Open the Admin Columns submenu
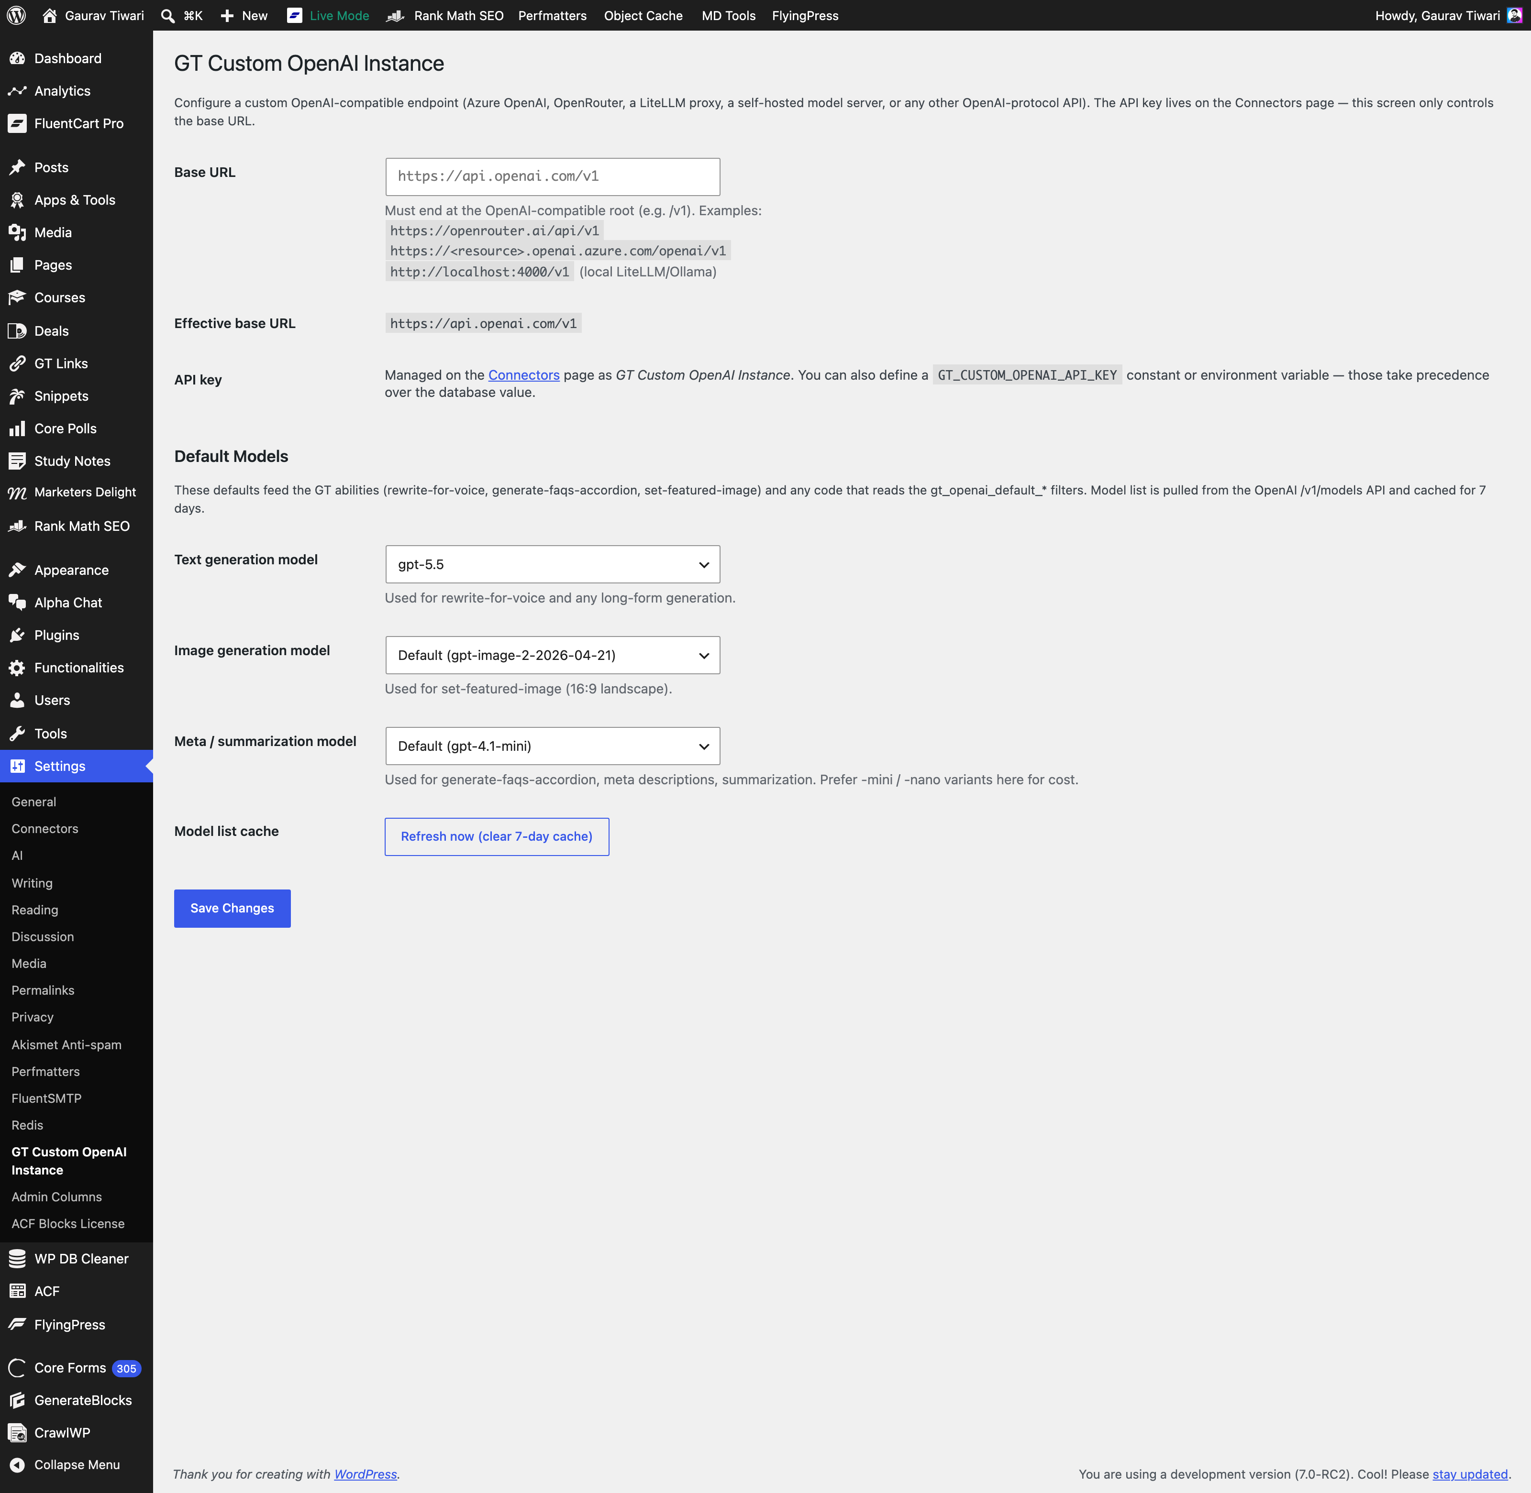 [56, 1197]
